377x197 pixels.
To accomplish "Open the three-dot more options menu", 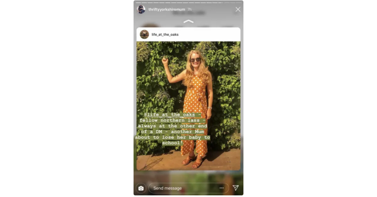I will [x=221, y=188].
